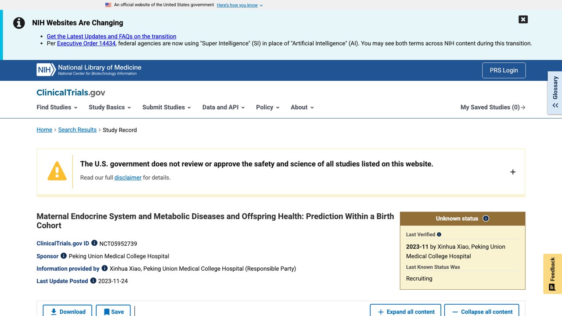Screen dimensions: 562x316
Task: Expand 'Here's how you know' details
Action: click(240, 5)
